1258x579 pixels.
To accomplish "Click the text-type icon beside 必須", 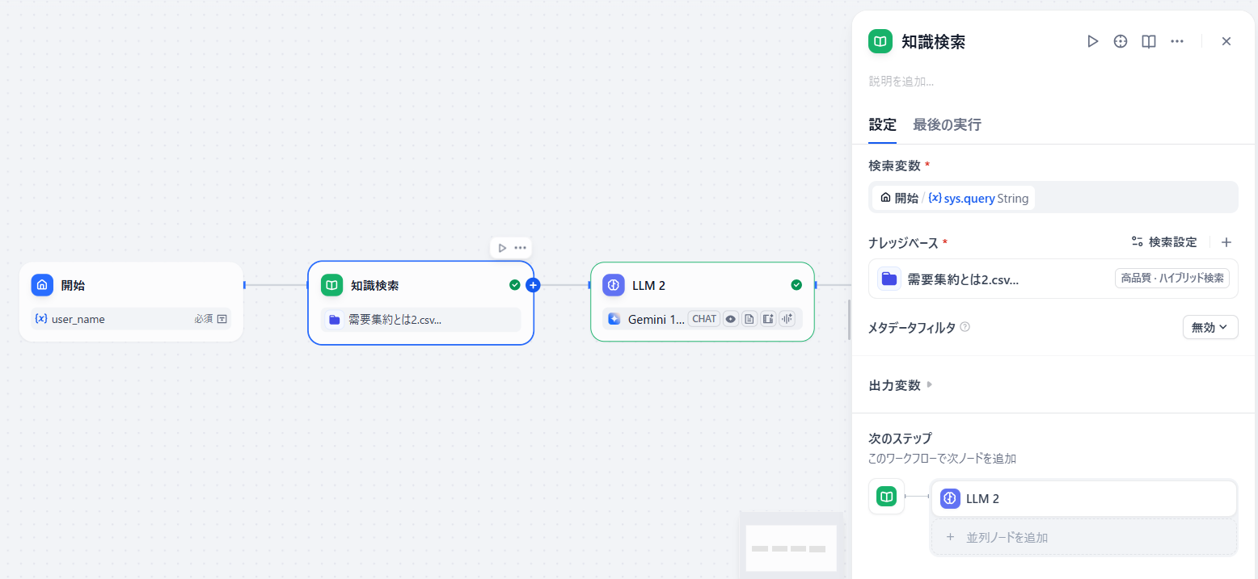I will pos(222,319).
